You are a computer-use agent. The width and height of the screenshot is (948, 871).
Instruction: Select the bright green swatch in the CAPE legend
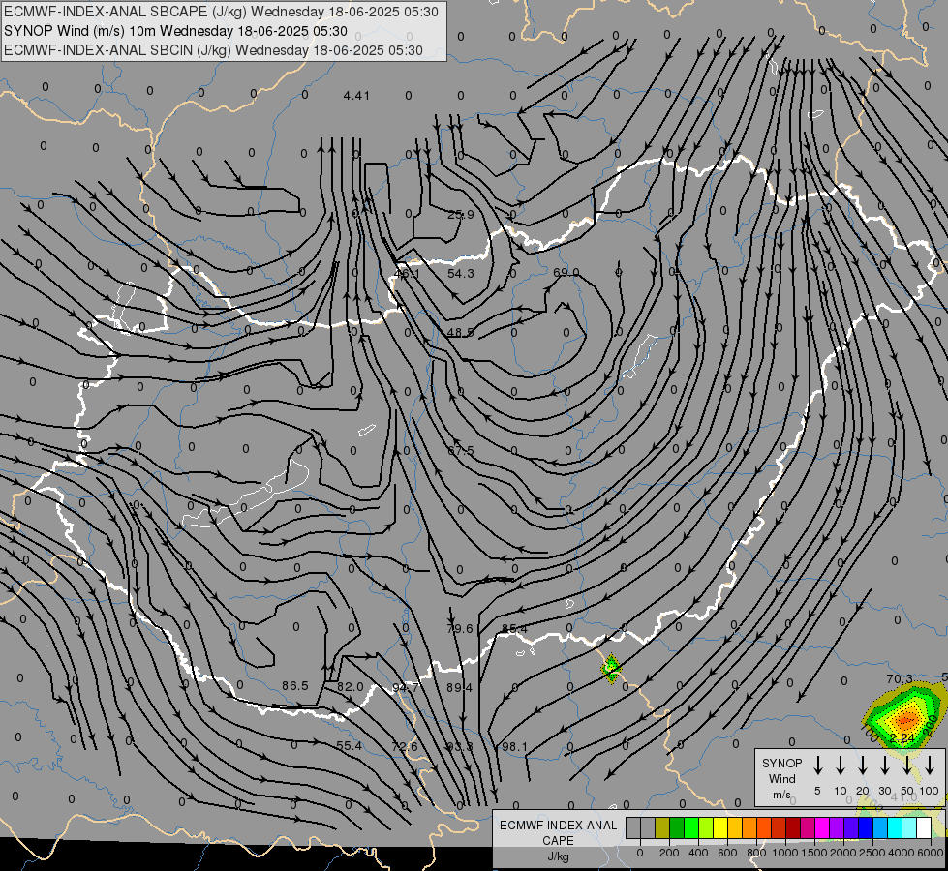coord(691,827)
